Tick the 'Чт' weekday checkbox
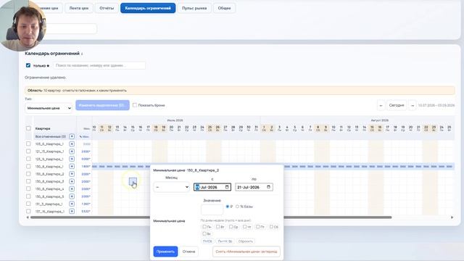The image size is (464, 261). pyautogui.click(x=245, y=227)
